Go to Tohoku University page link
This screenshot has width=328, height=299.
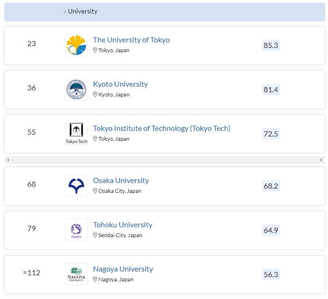122,225
